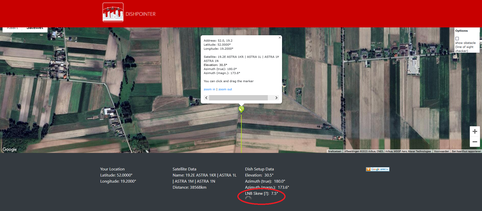The height and width of the screenshot is (211, 482).
Task: Zoom out with the map minus button
Action: (475, 142)
